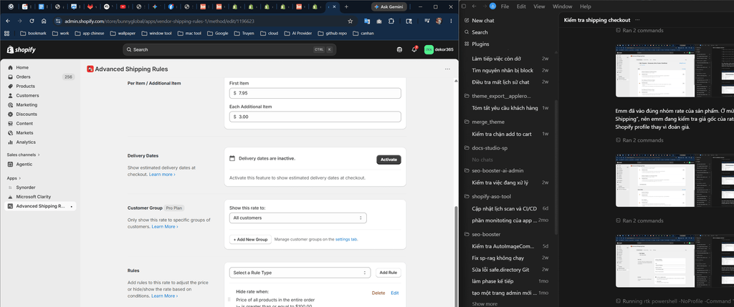Open New chat in sidebar

click(x=482, y=21)
